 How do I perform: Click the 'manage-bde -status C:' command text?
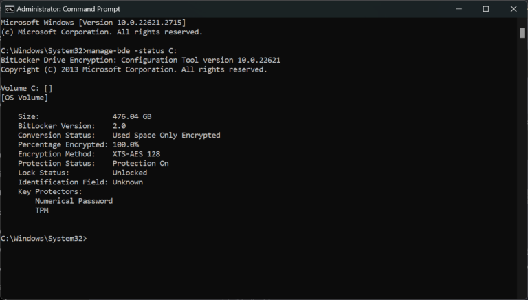coord(132,51)
